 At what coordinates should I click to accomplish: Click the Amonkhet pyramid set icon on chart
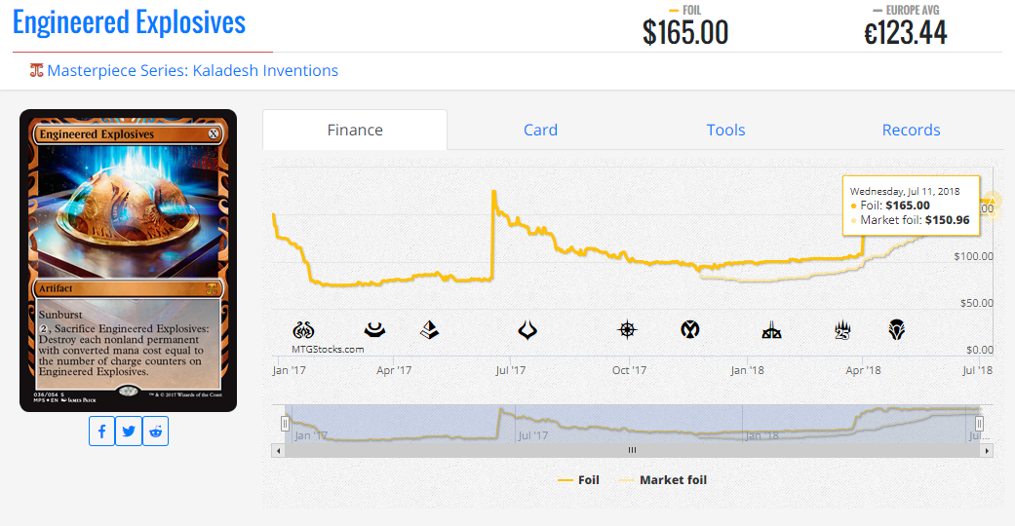pyautogui.click(x=430, y=330)
